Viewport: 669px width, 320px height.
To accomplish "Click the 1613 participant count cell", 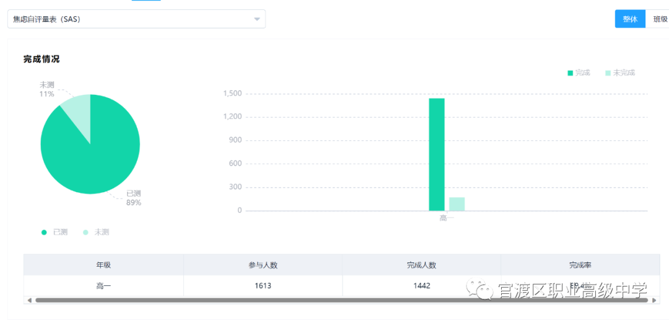I will pyautogui.click(x=263, y=285).
